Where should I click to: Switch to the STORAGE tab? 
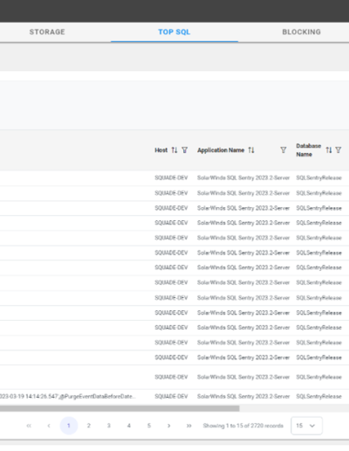(47, 31)
